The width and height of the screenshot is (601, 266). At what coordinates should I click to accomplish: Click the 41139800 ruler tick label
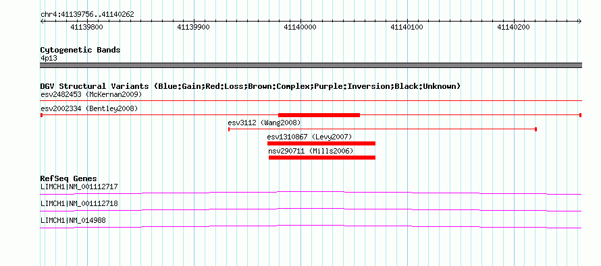(87, 27)
